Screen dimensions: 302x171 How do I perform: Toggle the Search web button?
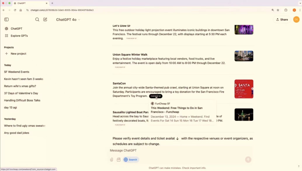tap(131, 160)
